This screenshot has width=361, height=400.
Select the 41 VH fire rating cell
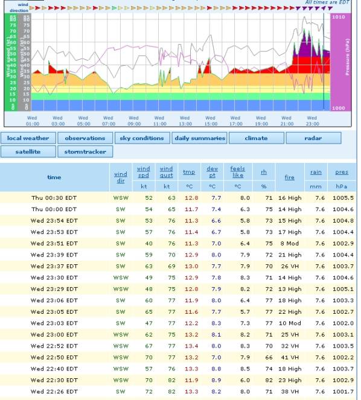coord(290,357)
